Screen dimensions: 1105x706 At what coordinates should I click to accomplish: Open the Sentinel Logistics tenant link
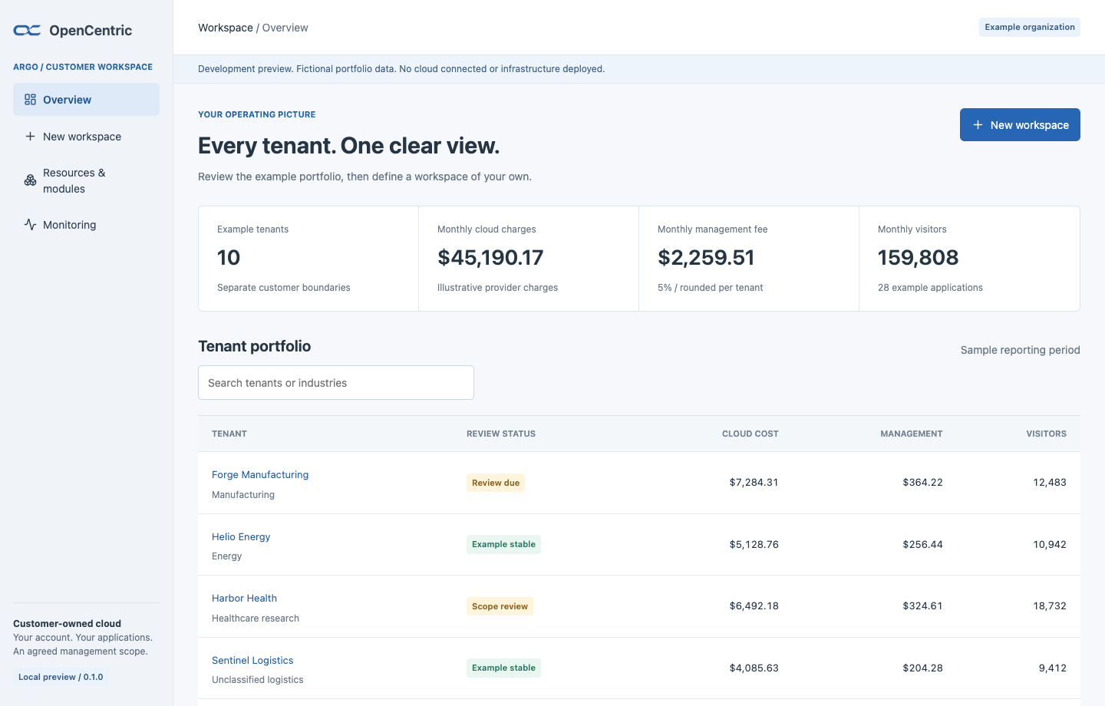tap(252, 661)
